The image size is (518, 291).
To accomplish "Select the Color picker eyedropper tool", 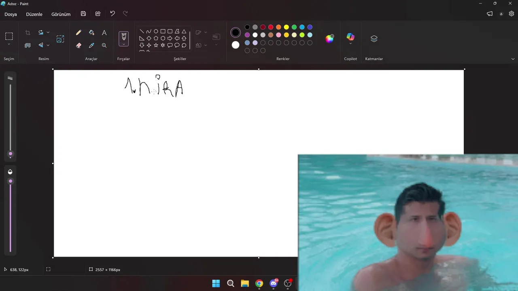I will coord(91,45).
